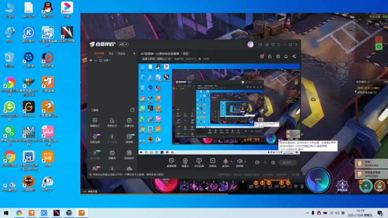Click the start-stream pill button beside the gear
The width and height of the screenshot is (388, 218).
click(x=288, y=162)
